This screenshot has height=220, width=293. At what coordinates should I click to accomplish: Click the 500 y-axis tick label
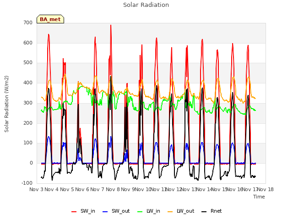pos(28,63)
